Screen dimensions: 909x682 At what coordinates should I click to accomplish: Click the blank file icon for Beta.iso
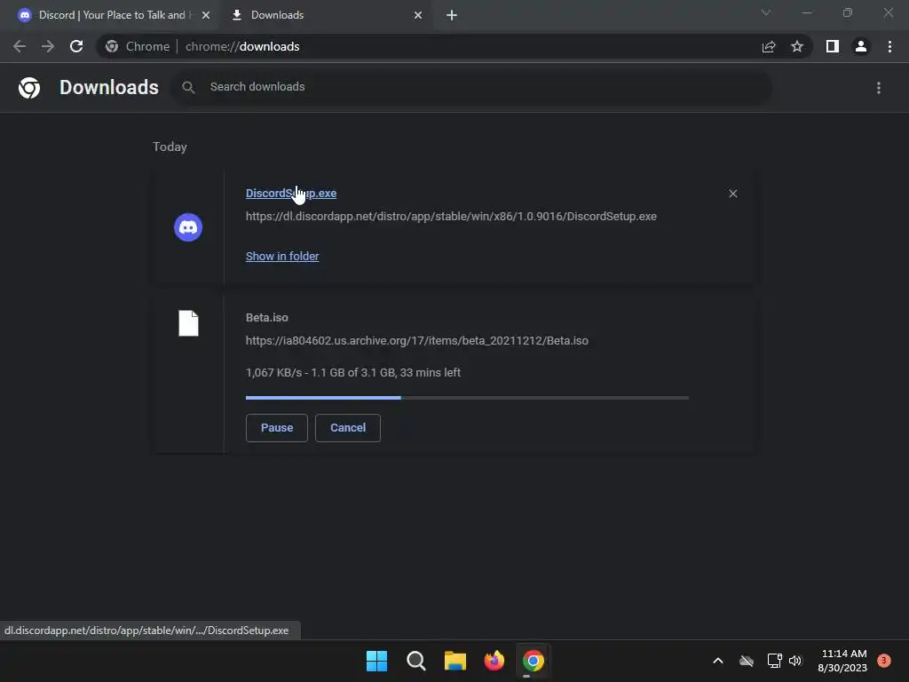[188, 323]
